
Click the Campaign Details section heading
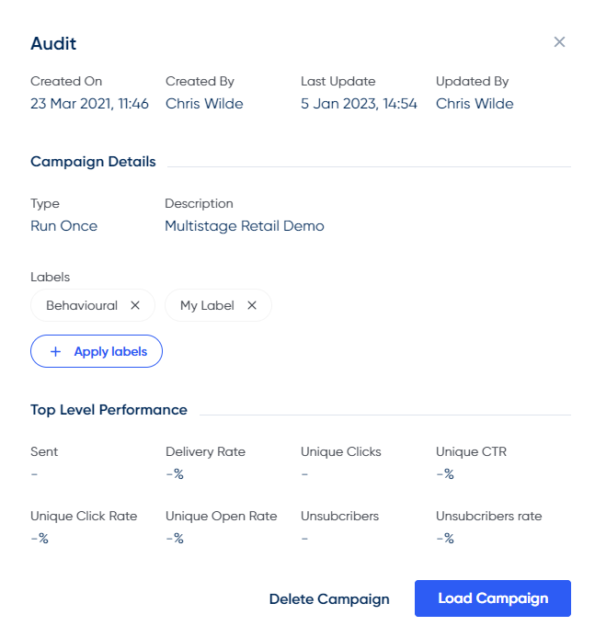(93, 162)
